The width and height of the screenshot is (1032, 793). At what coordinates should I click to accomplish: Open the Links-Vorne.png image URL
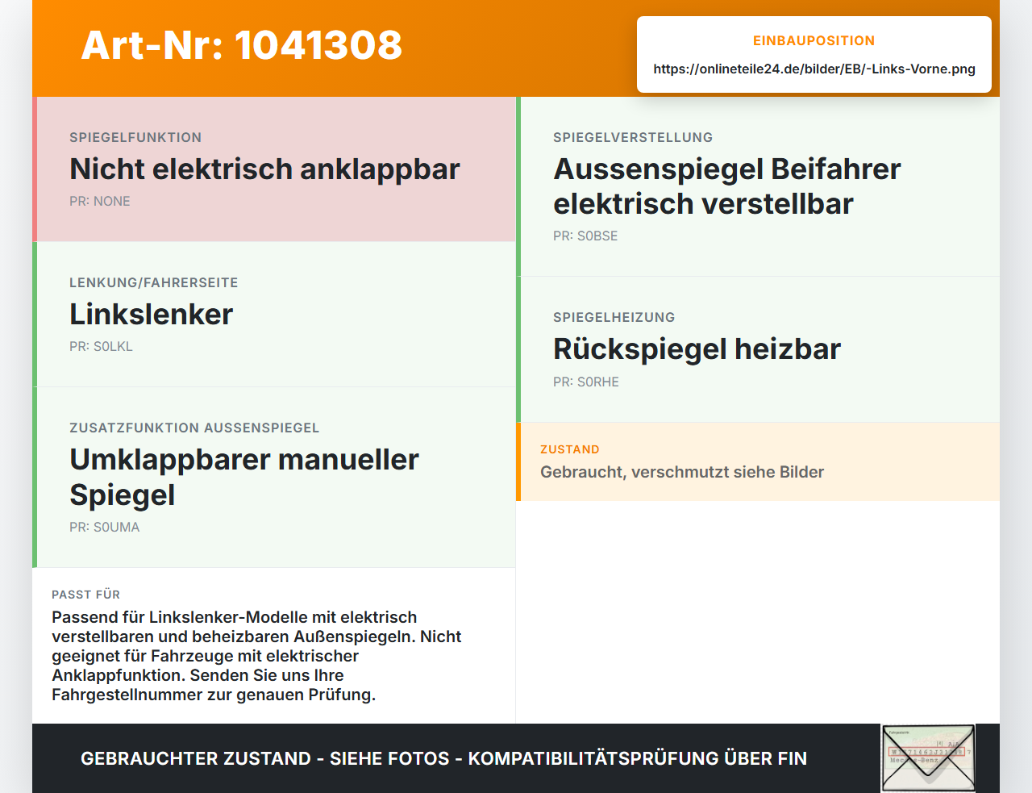click(814, 69)
